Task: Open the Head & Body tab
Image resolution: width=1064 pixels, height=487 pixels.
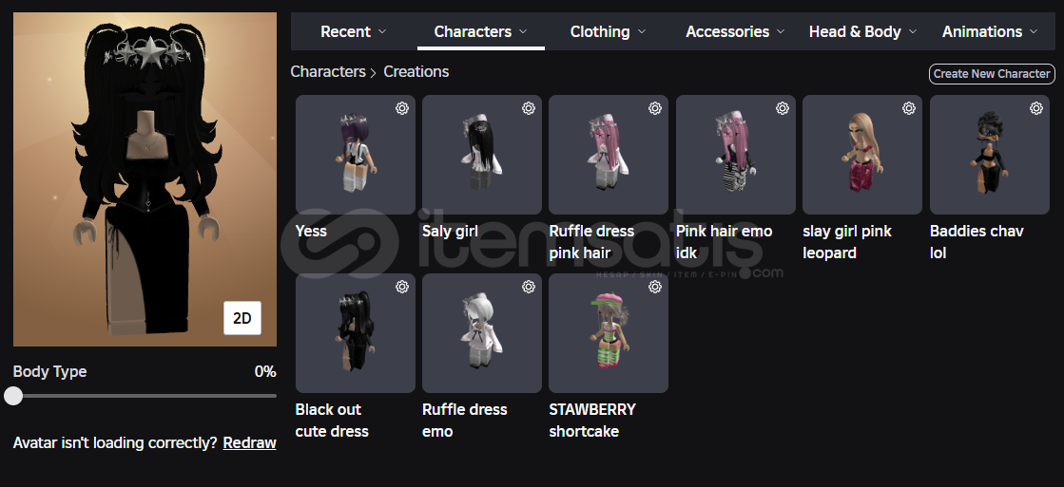Action: (862, 32)
